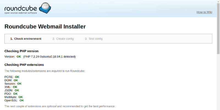Click the OK status beside DOM

pyautogui.click(x=16, y=80)
